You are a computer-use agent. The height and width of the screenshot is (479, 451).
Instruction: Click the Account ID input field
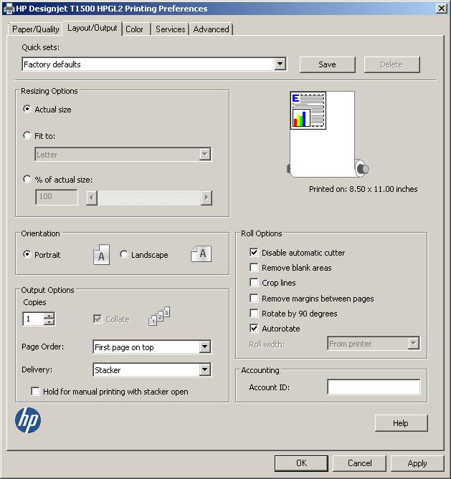point(374,387)
